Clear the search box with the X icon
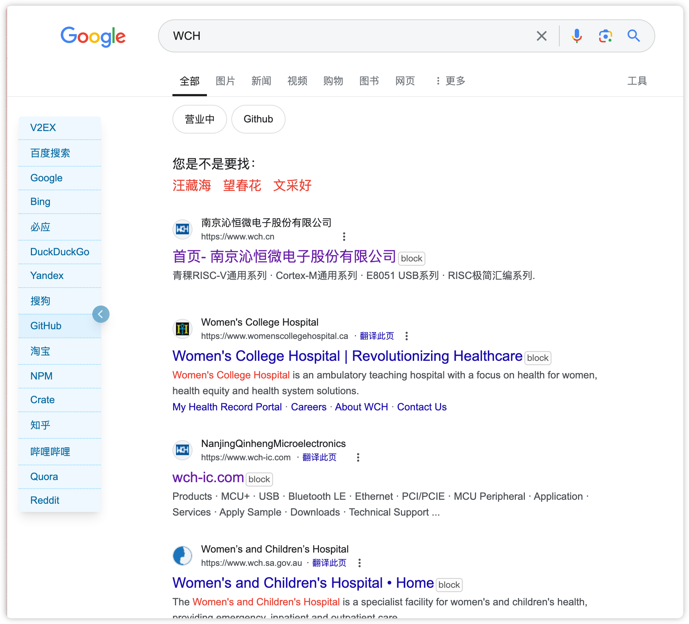Viewport: 689px width, 624px height. coord(541,36)
